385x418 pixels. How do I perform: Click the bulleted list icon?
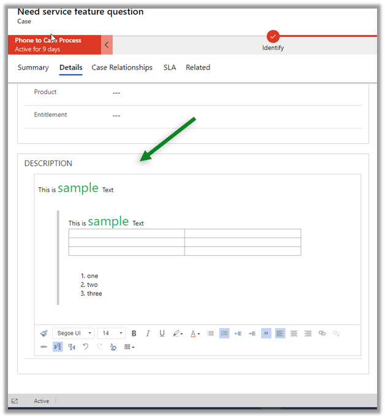[210, 334]
